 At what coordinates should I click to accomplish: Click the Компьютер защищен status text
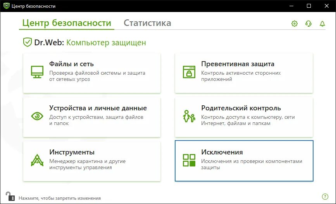106,43
